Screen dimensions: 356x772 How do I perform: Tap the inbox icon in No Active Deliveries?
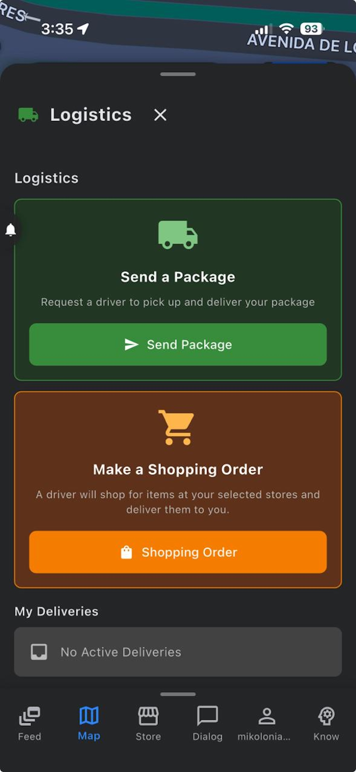click(39, 652)
